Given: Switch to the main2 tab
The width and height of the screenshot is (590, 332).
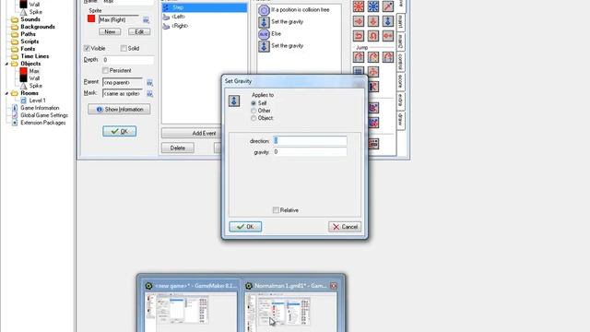Looking at the screenshot, I should (x=400, y=41).
